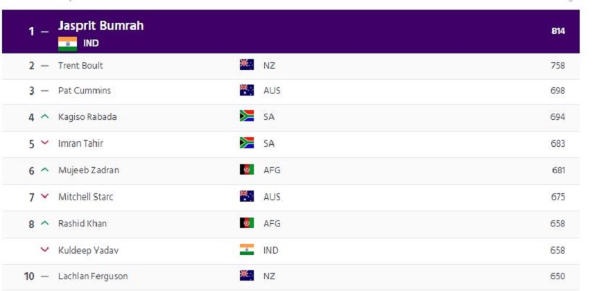Click rank number 7 for Mitchell Starc
The image size is (597, 291).
pyautogui.click(x=32, y=197)
